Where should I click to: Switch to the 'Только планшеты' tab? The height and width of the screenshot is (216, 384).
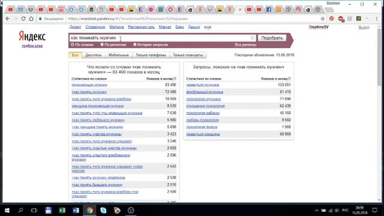(x=188, y=55)
